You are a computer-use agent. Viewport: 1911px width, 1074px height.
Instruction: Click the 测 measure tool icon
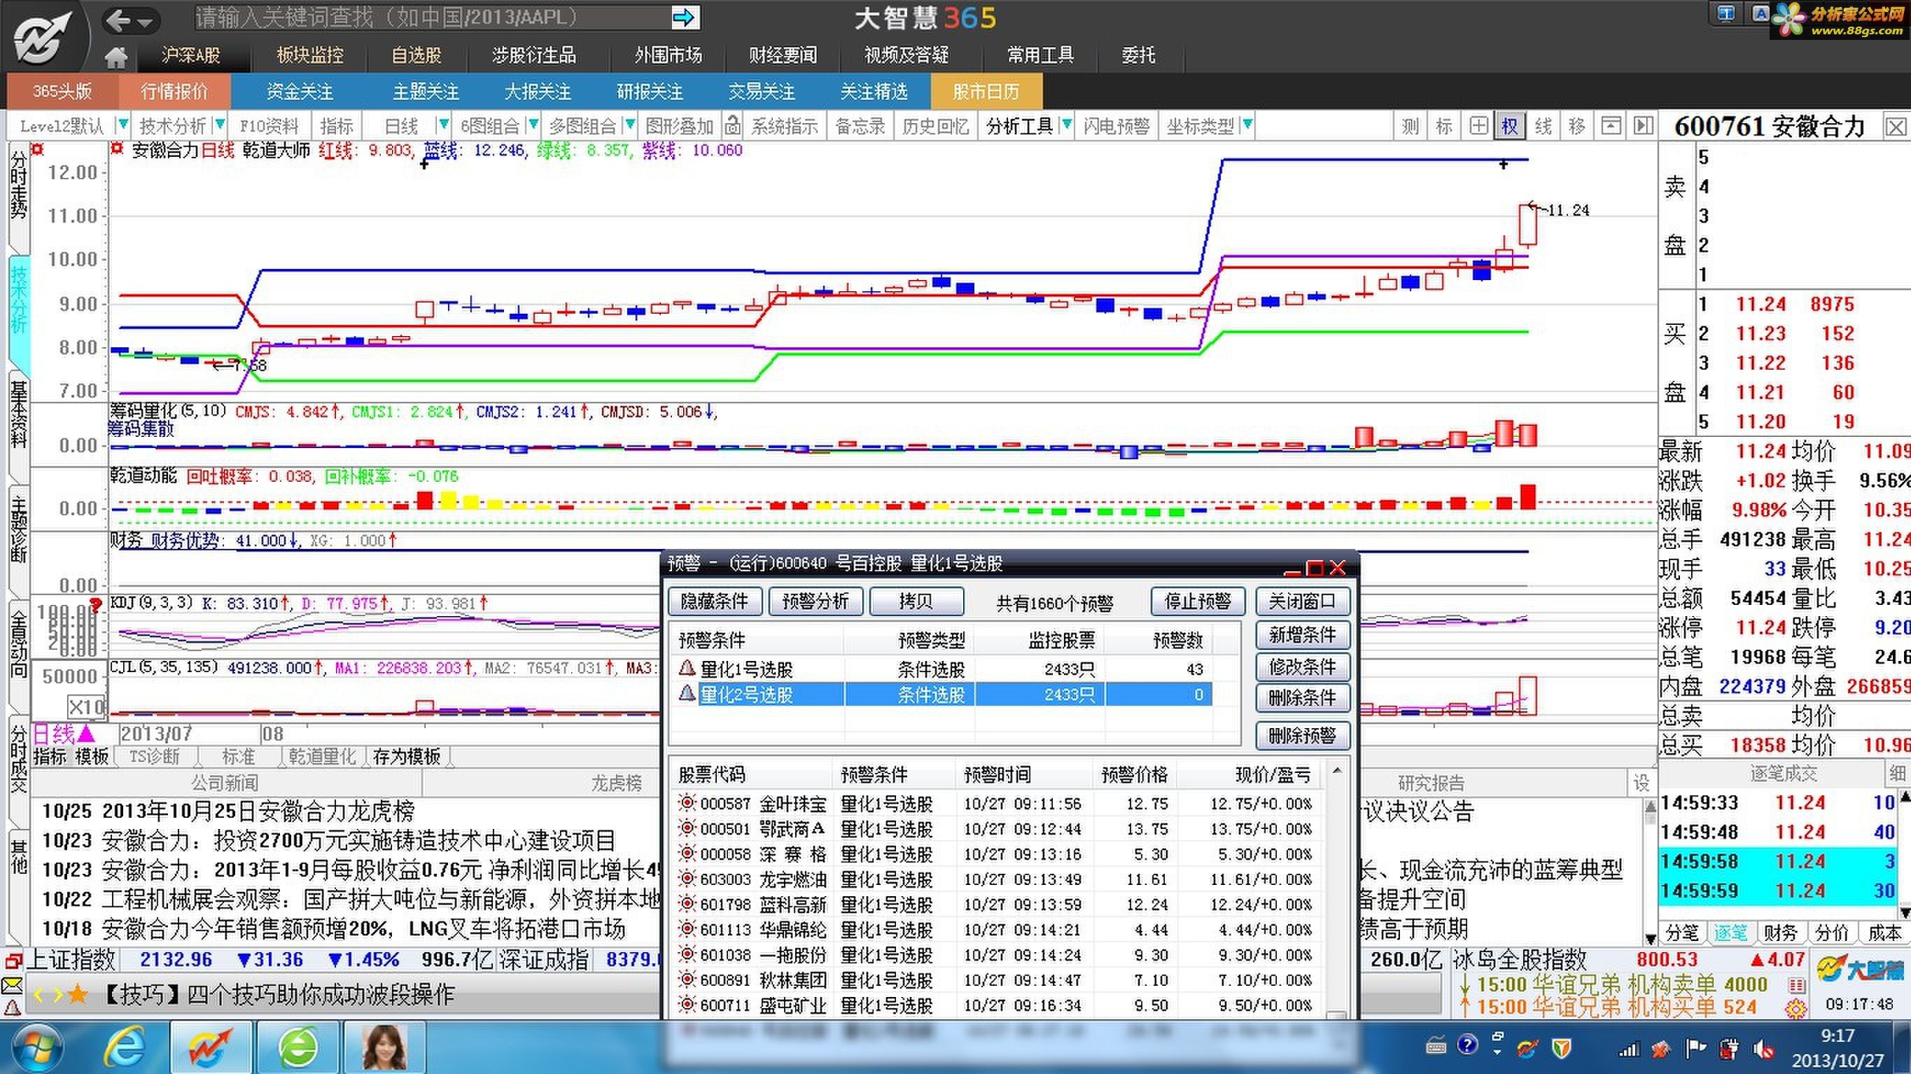tap(1410, 126)
